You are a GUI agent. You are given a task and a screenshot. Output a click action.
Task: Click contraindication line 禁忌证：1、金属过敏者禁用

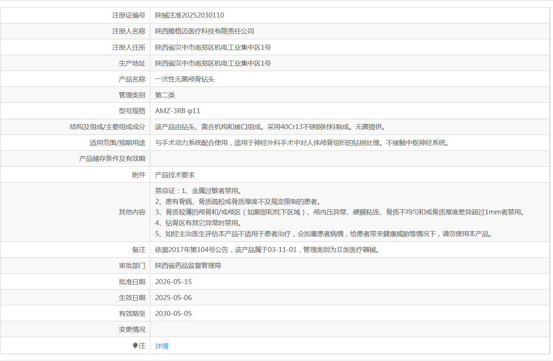tap(198, 191)
